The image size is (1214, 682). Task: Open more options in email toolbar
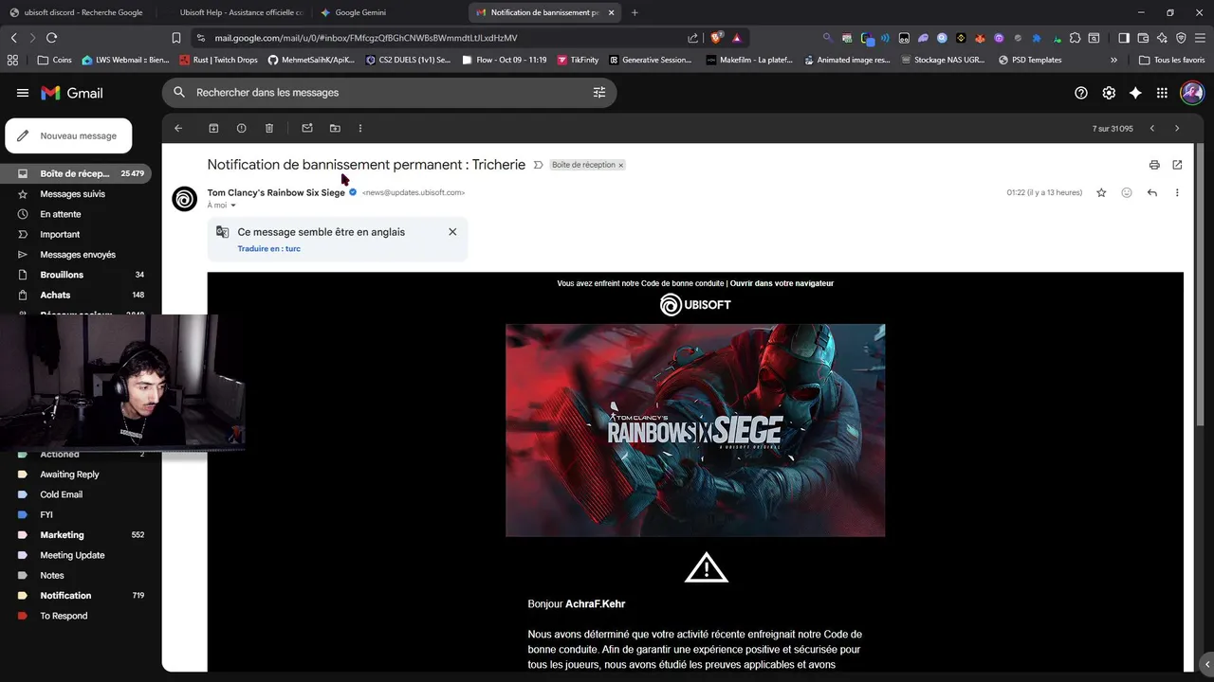[x=360, y=128]
